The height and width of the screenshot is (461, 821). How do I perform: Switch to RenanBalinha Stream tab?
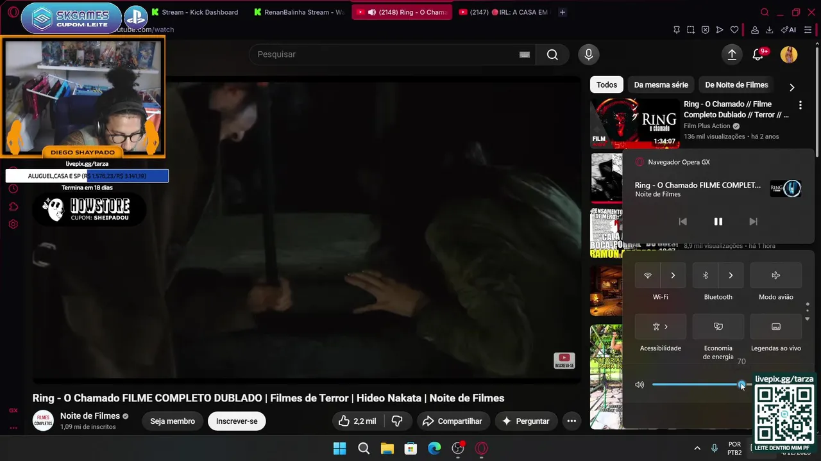[x=299, y=12]
